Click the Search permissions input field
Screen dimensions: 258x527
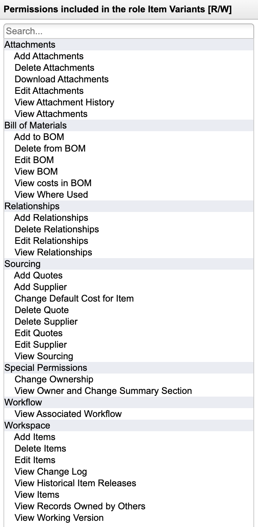[129, 31]
